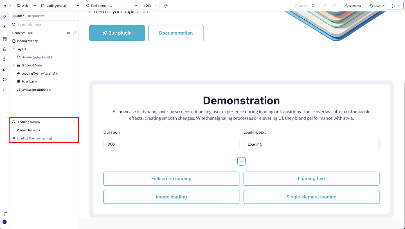Open the loadingoverlay page selector dropdown
This screenshot has width=405, height=229.
60,6
